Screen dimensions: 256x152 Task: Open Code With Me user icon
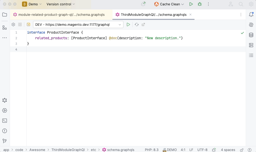pyautogui.click(x=231, y=4)
